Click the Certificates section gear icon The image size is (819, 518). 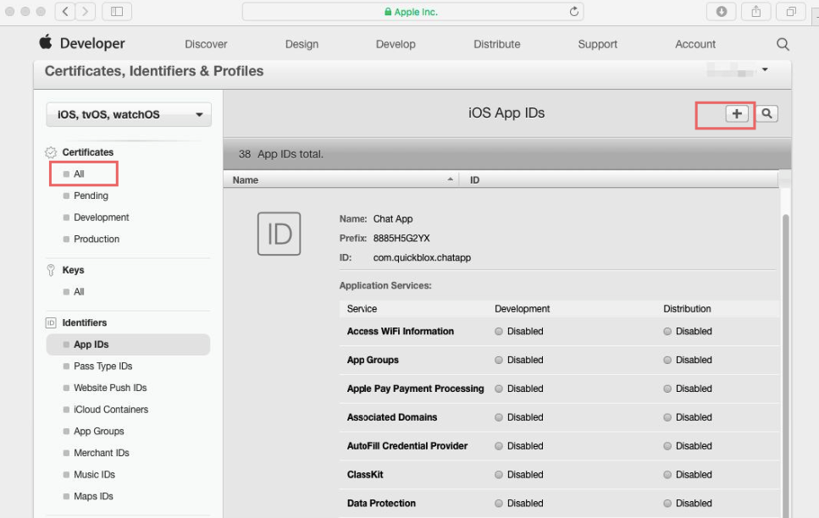(51, 152)
